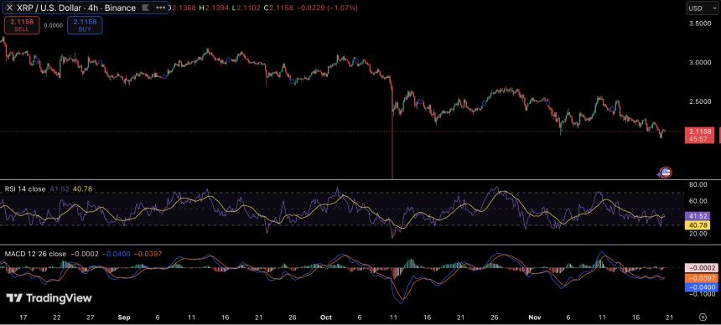Image resolution: width=721 pixels, height=325 pixels.
Task: Click the red 2.1158 current price tag
Action: click(x=699, y=135)
